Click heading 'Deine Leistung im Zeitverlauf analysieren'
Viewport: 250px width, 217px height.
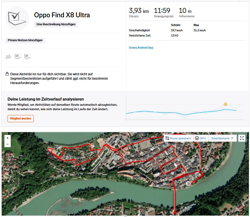click(46, 99)
